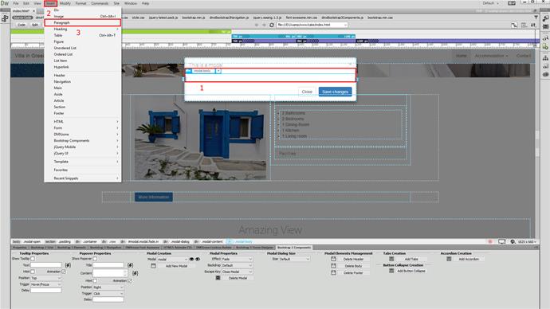The width and height of the screenshot is (550, 309).
Task: Click the dynamic data icon next to Tooltip Text
Action: click(68, 265)
